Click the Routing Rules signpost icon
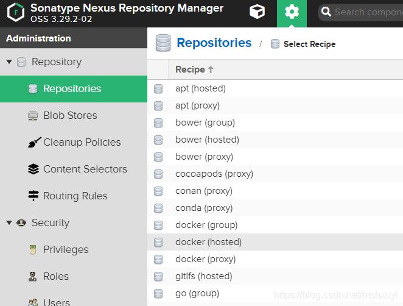 tap(33, 196)
